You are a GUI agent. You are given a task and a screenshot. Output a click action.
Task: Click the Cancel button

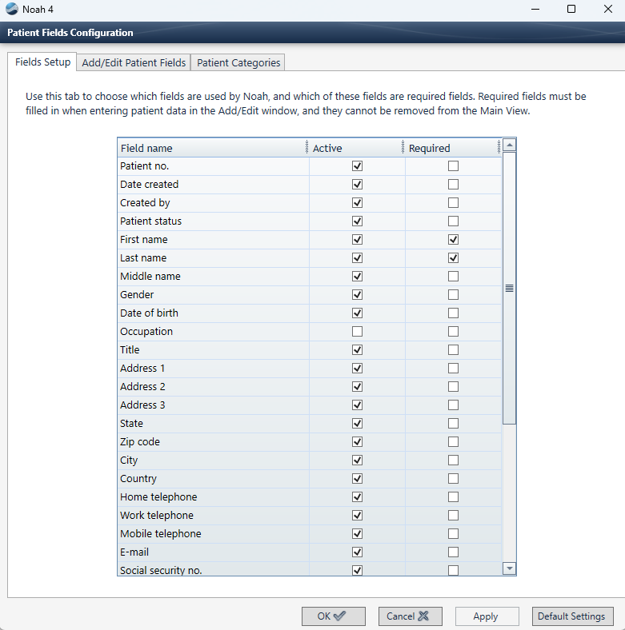pos(411,616)
